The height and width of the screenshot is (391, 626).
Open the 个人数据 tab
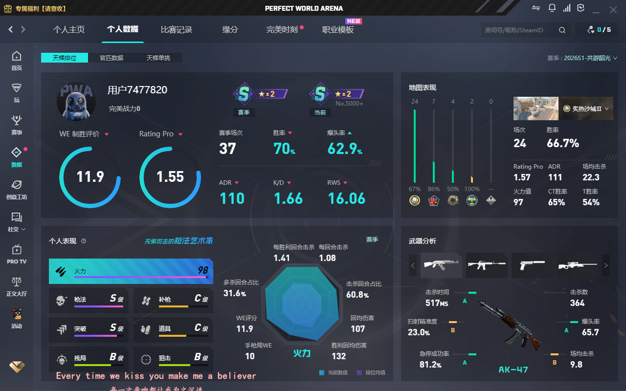click(123, 29)
